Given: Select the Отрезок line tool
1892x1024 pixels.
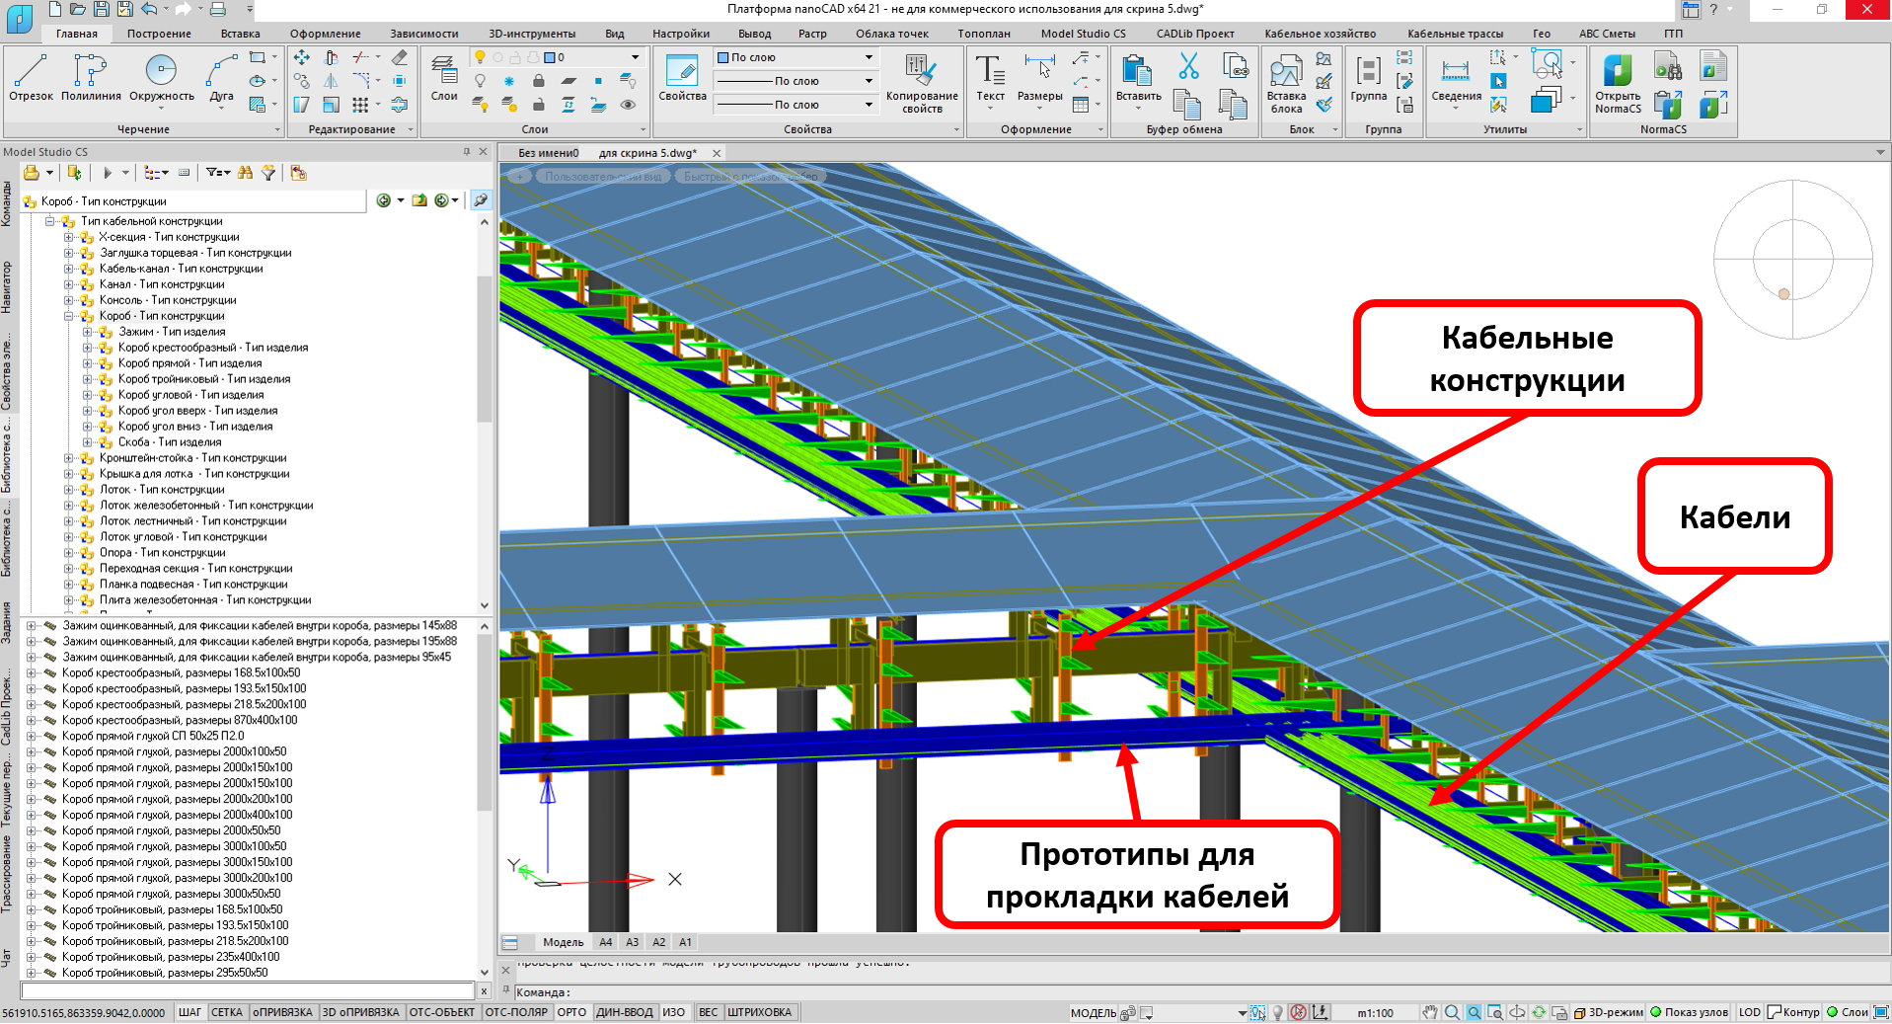Looking at the screenshot, I should (x=31, y=78).
